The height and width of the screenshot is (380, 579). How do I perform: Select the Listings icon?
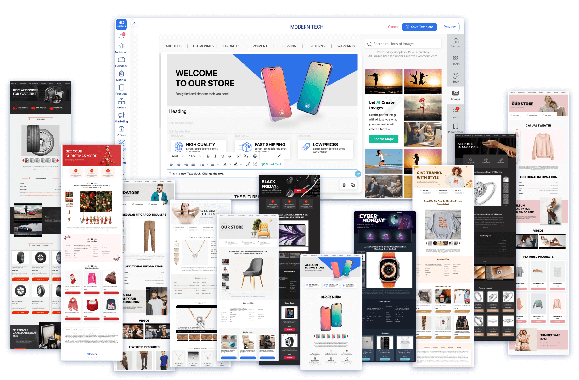[x=121, y=74]
